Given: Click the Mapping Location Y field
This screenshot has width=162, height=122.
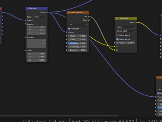Looking at the screenshot, I should [x=36, y=30].
